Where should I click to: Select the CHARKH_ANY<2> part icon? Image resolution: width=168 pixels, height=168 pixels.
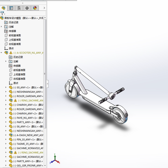(11, 114)
